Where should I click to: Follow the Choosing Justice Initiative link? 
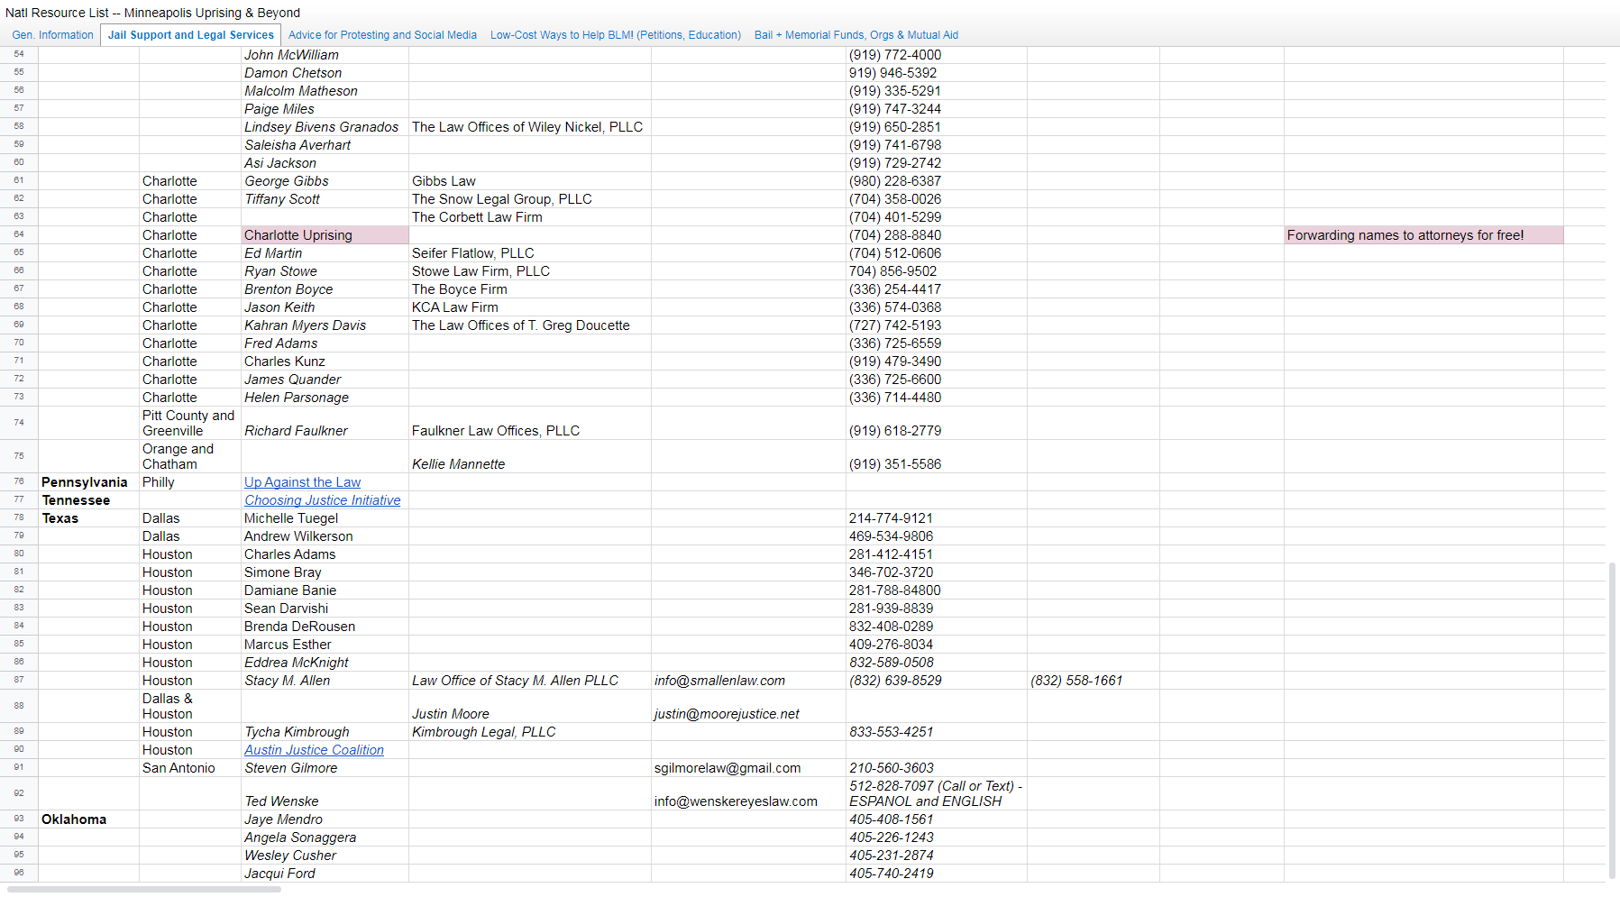coord(323,500)
